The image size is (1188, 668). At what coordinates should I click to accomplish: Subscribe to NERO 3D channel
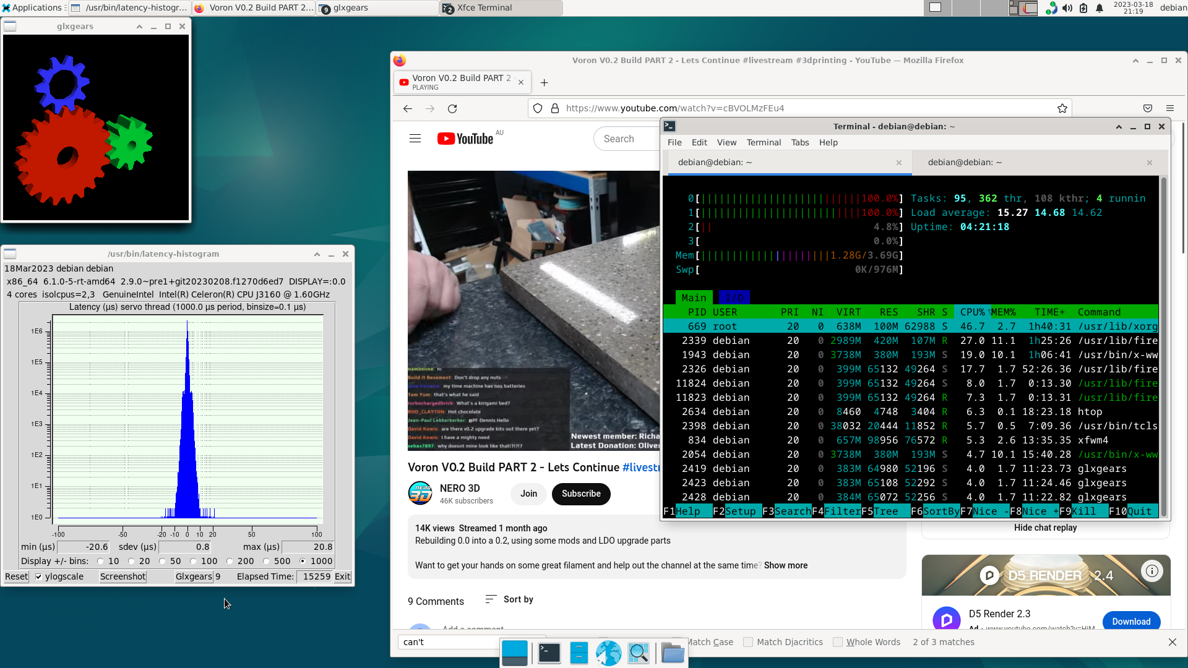click(x=581, y=494)
